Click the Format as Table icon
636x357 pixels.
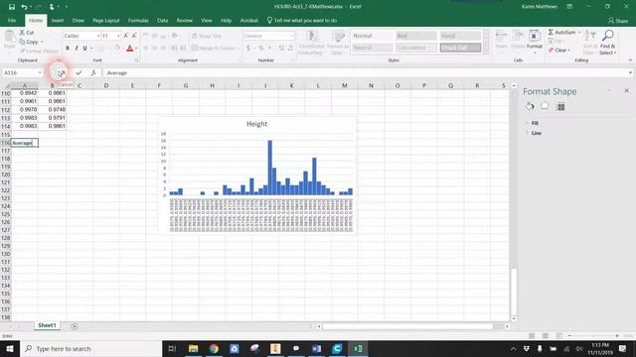click(338, 43)
